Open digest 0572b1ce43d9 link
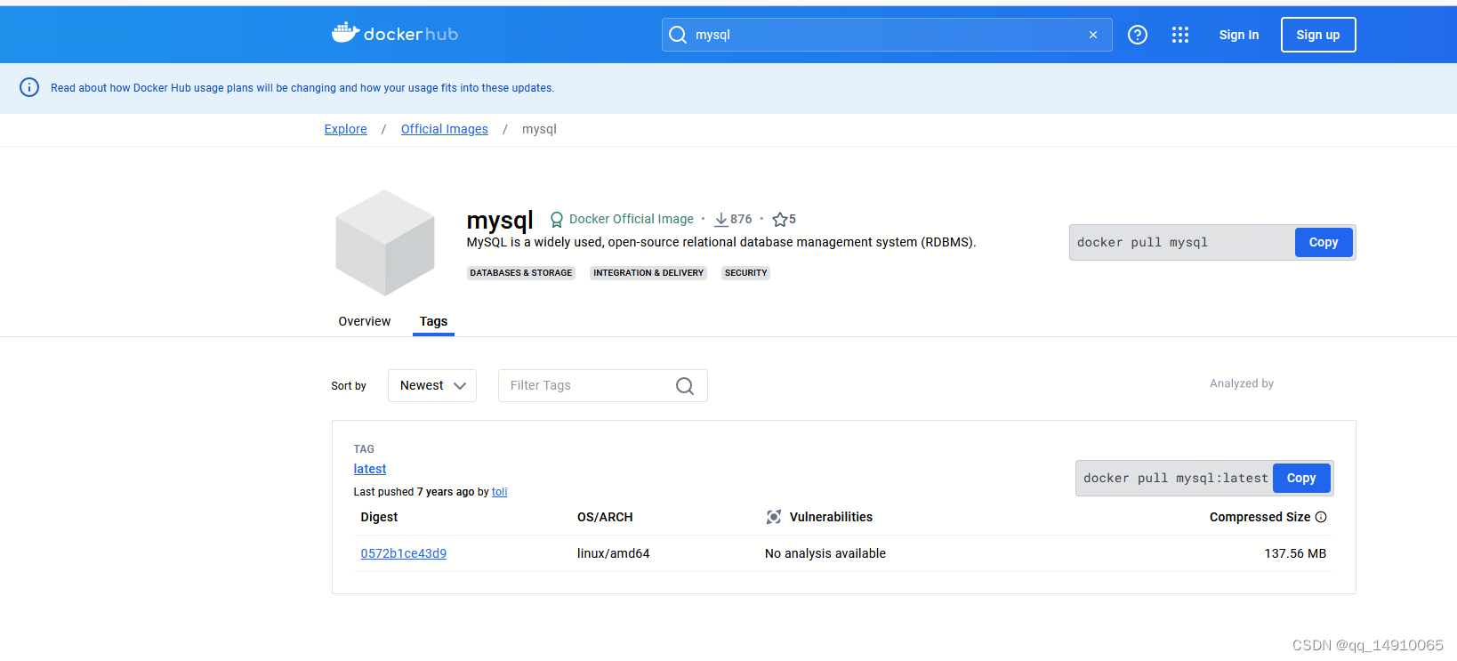Screen dimensions: 1457x661 click(404, 553)
